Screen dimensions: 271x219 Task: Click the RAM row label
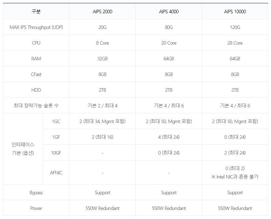pyautogui.click(x=36, y=59)
